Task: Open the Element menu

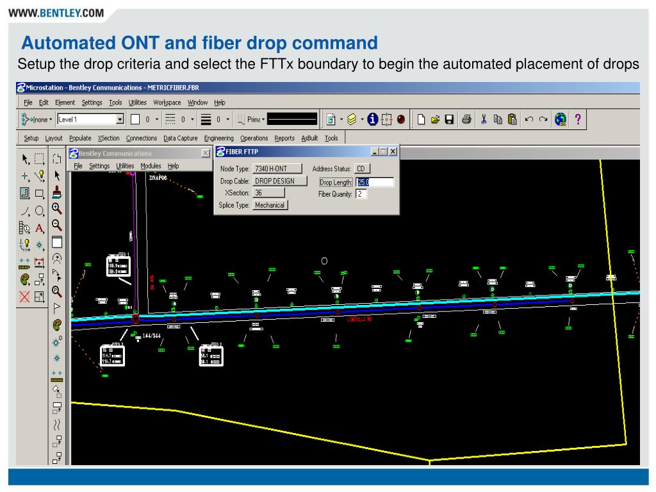Action: point(65,102)
